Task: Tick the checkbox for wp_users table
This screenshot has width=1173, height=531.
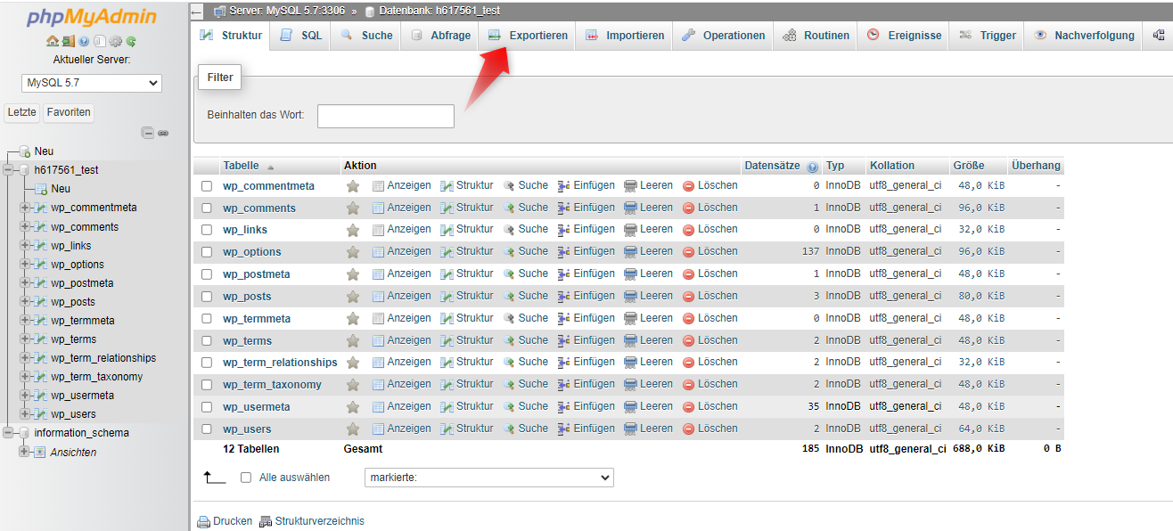Action: [207, 429]
